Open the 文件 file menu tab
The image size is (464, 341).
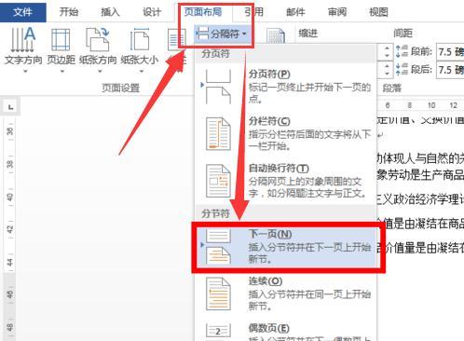click(22, 12)
